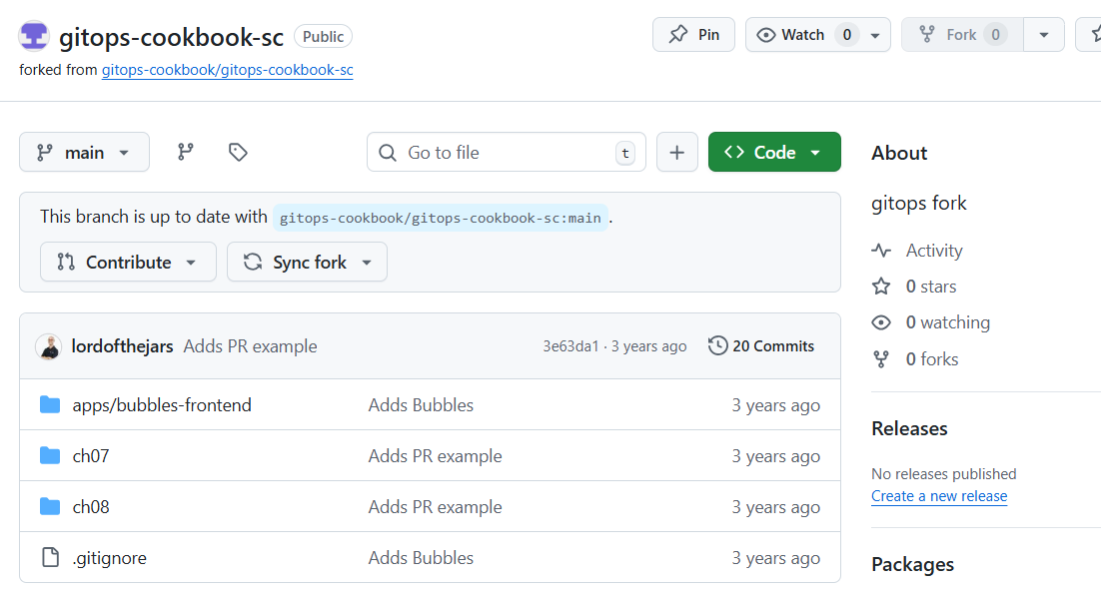Open the main branch selector
Screen dimensions: 1101x594
pos(84,152)
